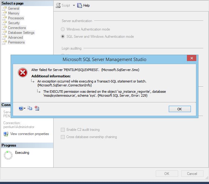
Task: Click OK in the error dialog
Action: pyautogui.click(x=180, y=109)
